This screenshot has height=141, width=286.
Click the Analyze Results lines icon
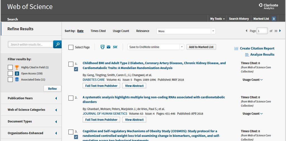[247, 55]
